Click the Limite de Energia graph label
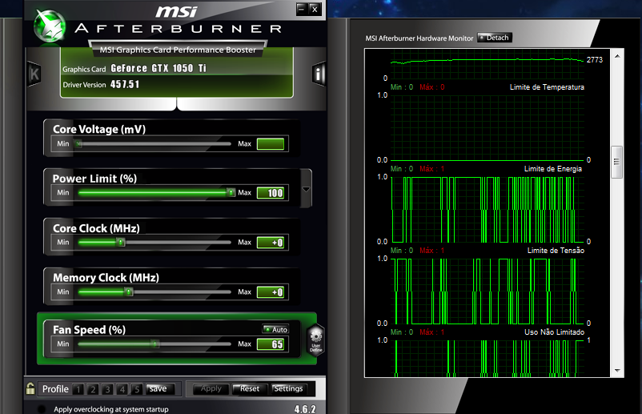642x414 pixels. pos(552,169)
